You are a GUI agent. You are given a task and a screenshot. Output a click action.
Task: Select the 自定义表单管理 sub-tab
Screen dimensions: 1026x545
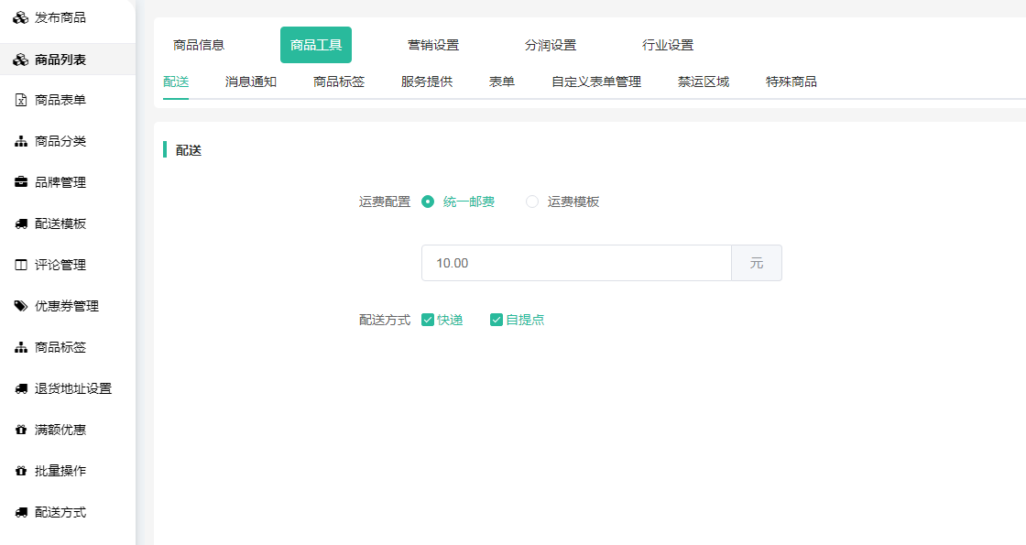coord(596,82)
